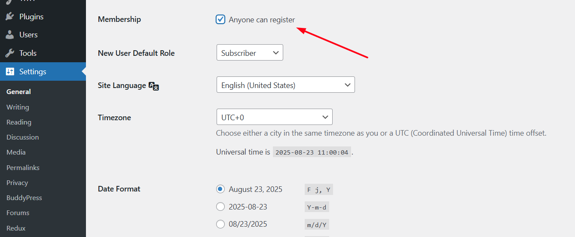Image resolution: width=575 pixels, height=237 pixels.
Task: Expand the Site Language dropdown
Action: coord(285,85)
